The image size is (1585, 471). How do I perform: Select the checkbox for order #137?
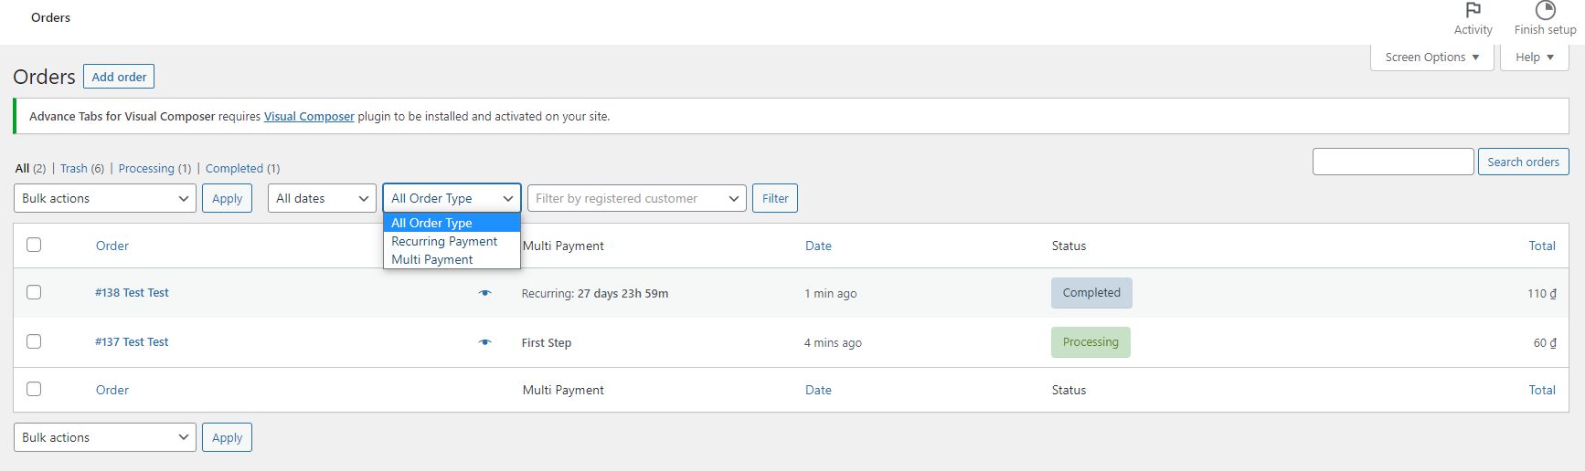point(34,341)
